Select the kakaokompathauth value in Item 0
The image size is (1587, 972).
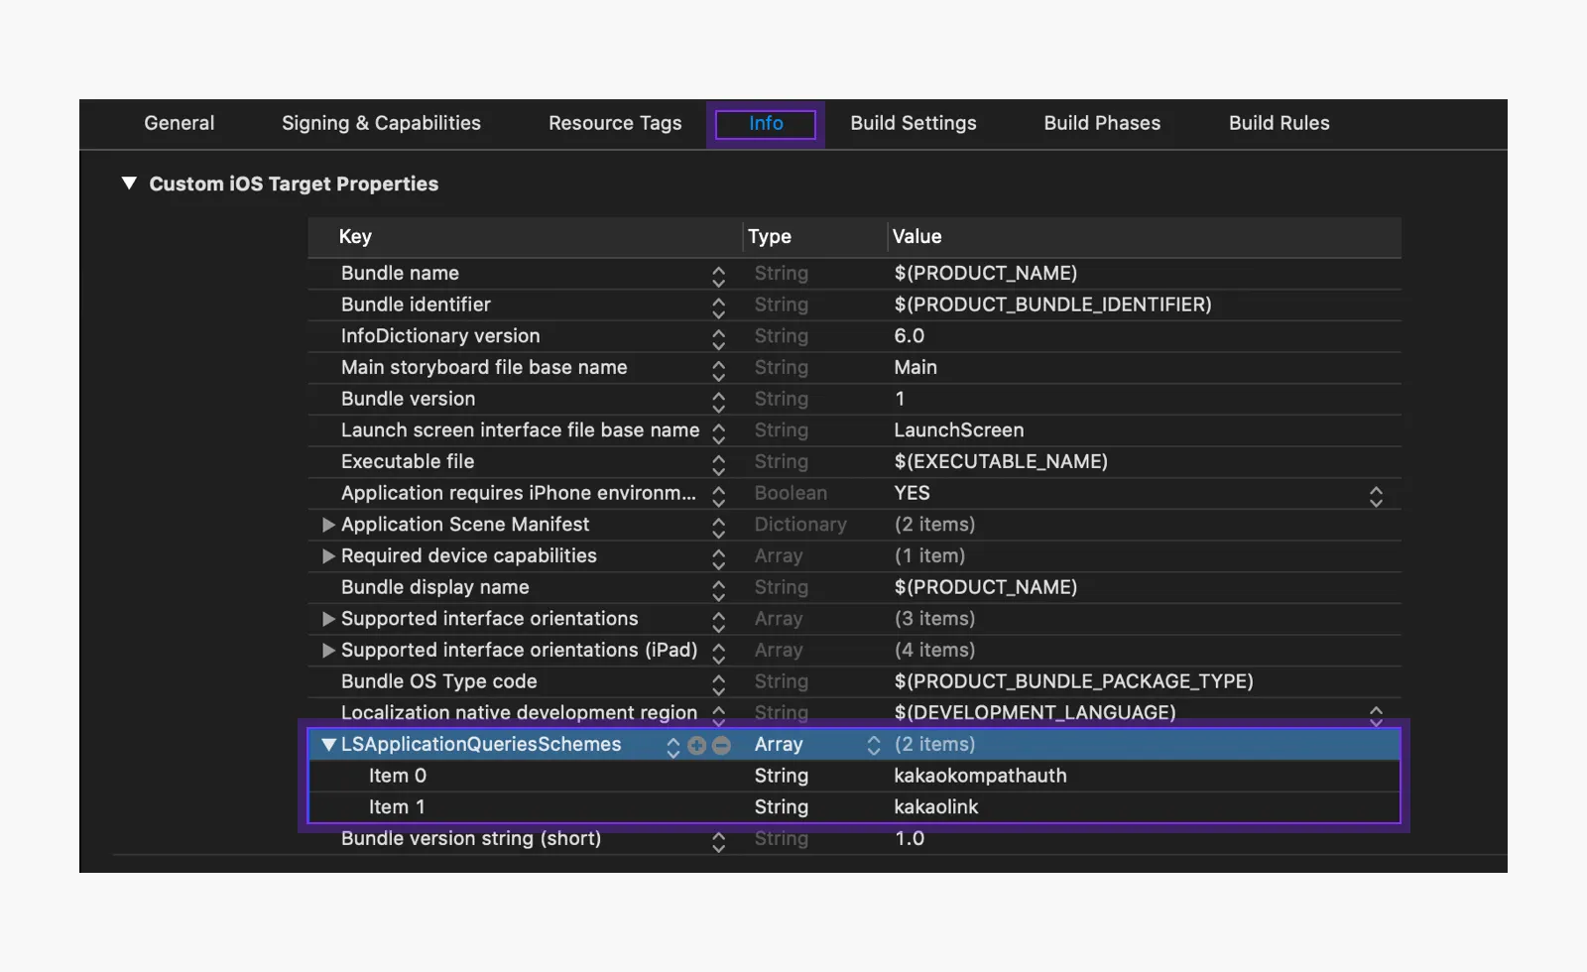pos(980,776)
